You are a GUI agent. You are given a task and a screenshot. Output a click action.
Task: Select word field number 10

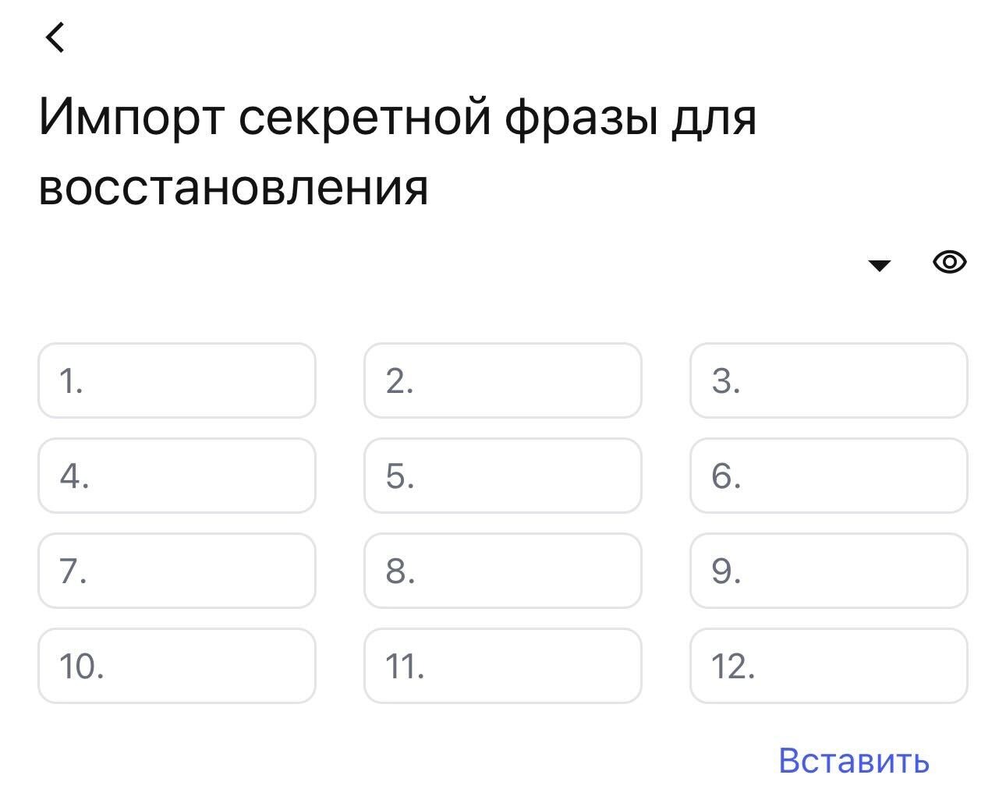click(177, 666)
